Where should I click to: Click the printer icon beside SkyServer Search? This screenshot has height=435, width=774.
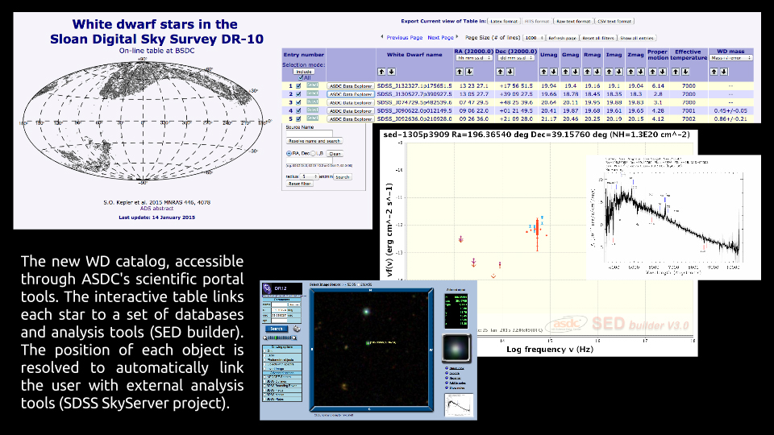coord(297,329)
